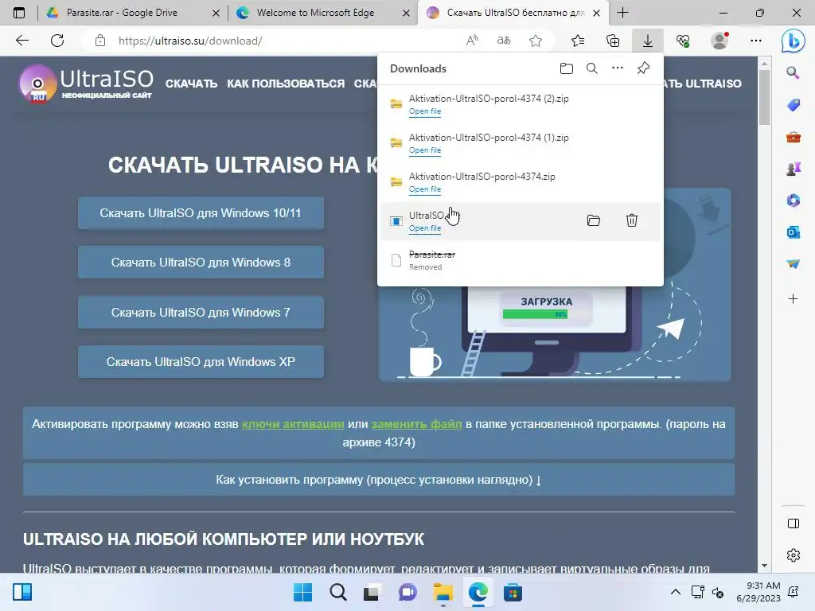Add a sidebar app with plus
Viewport: 815px width, 611px height.
pyautogui.click(x=793, y=299)
